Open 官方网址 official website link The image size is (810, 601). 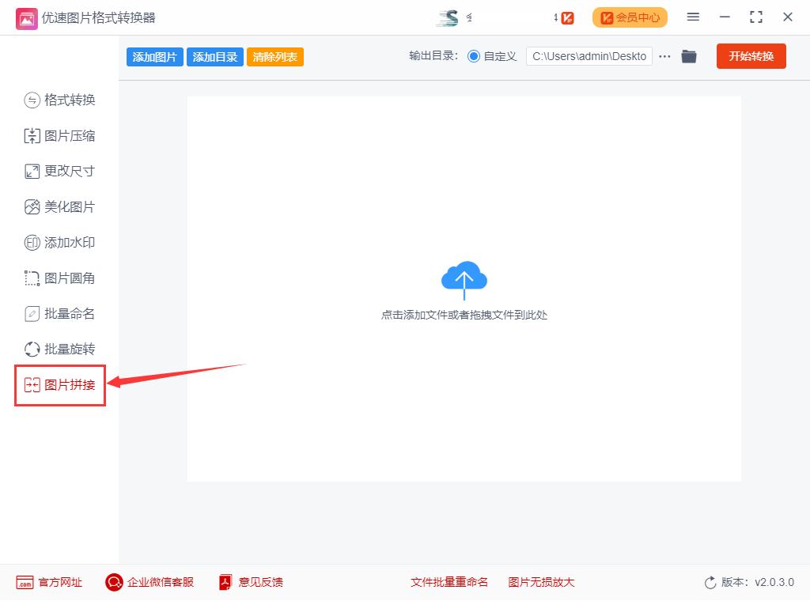(x=47, y=582)
